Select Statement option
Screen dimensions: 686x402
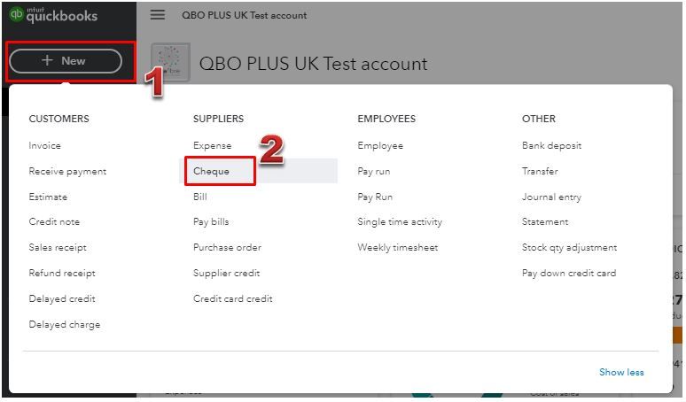click(545, 221)
